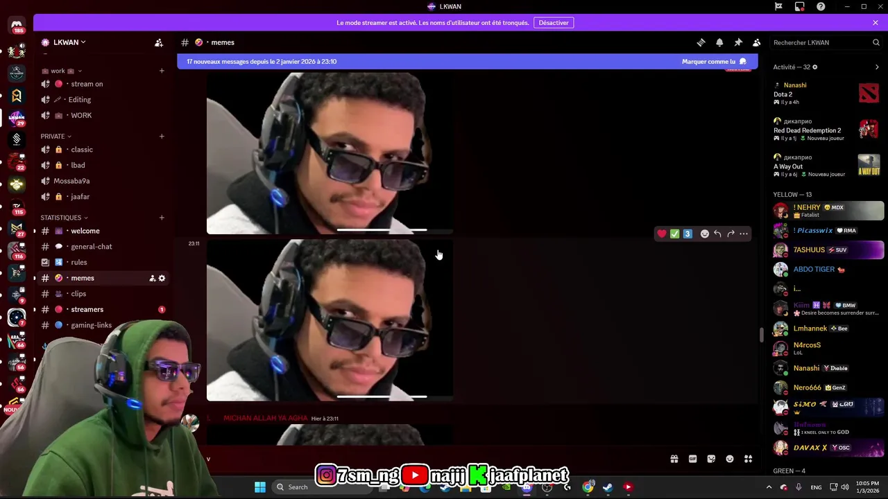The width and height of the screenshot is (888, 499).
Task: Expand the Activité panel chevron
Action: (x=877, y=67)
